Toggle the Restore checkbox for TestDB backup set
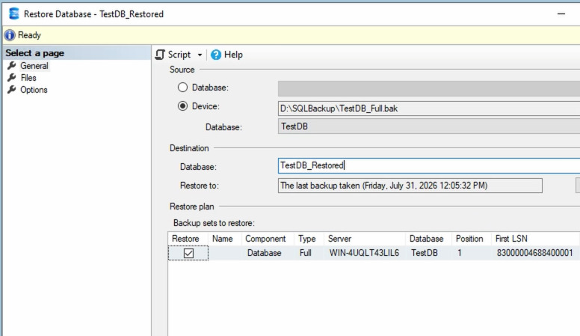The height and width of the screenshot is (336, 580). pyautogui.click(x=188, y=254)
